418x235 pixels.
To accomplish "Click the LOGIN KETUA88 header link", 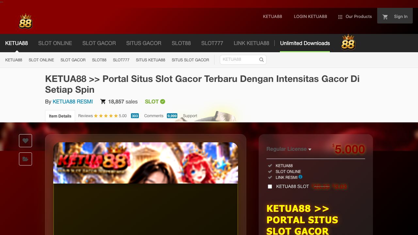I will [x=310, y=17].
